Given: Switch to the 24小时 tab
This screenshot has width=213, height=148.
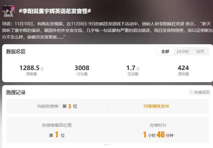Looking at the screenshot, I should [183, 51].
